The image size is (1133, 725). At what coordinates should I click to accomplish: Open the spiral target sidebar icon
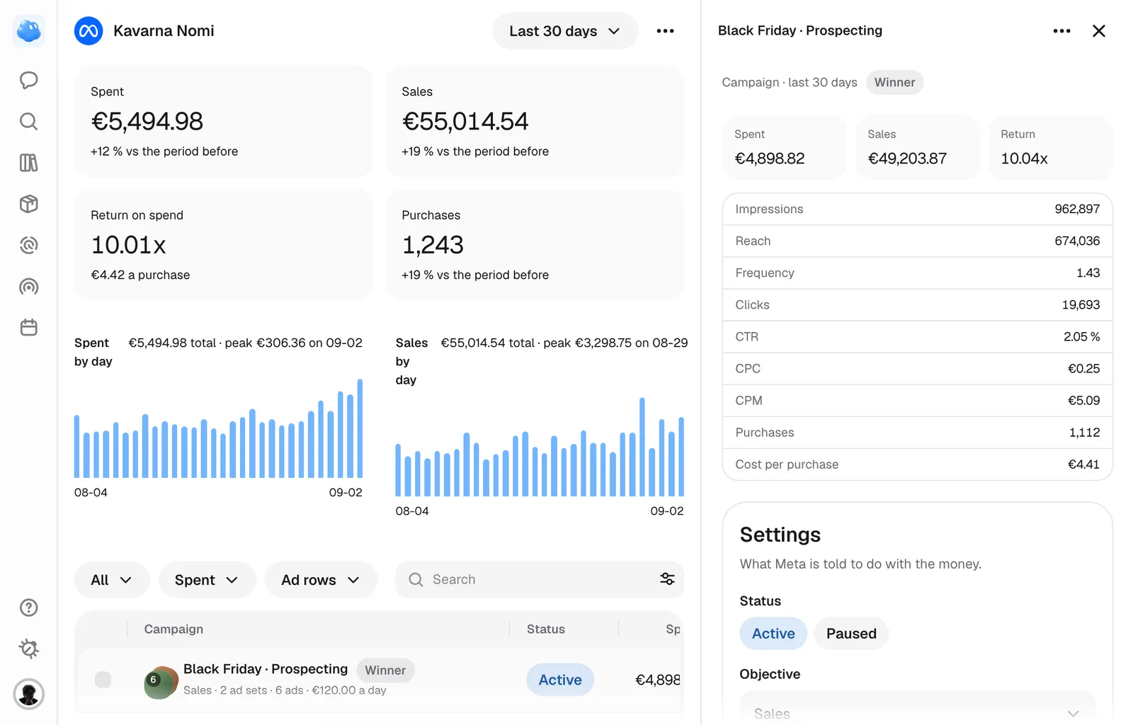coord(29,246)
